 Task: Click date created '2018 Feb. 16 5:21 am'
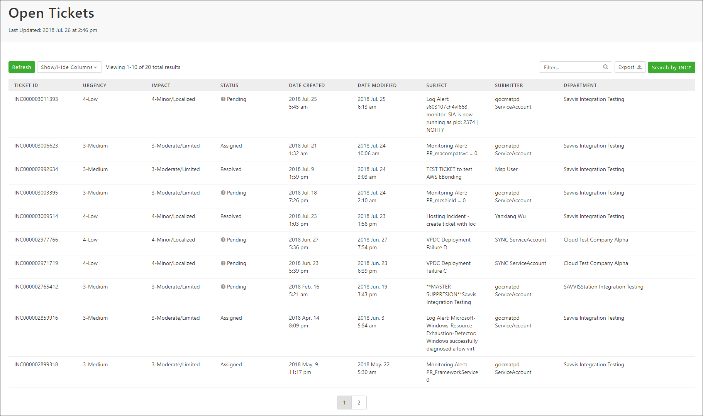(x=304, y=290)
